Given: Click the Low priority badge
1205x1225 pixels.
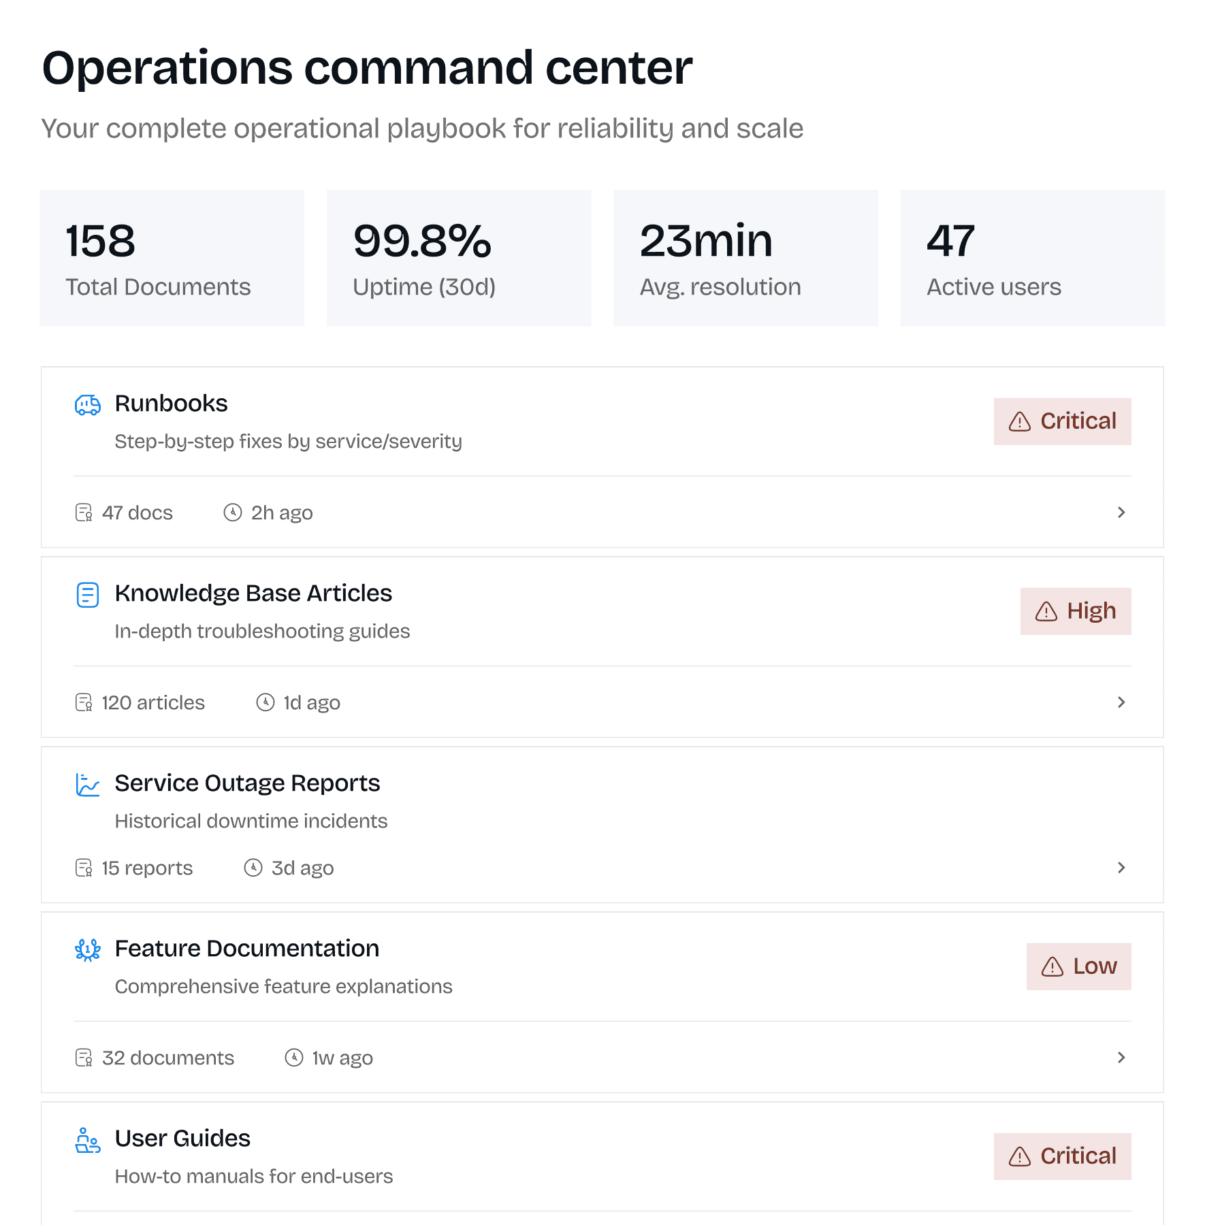Looking at the screenshot, I should 1078,966.
